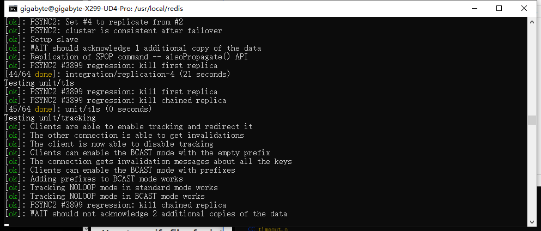Viewport: 541px width, 231px height.
Task: Click the small arrow in the background window
Action: (85, 229)
